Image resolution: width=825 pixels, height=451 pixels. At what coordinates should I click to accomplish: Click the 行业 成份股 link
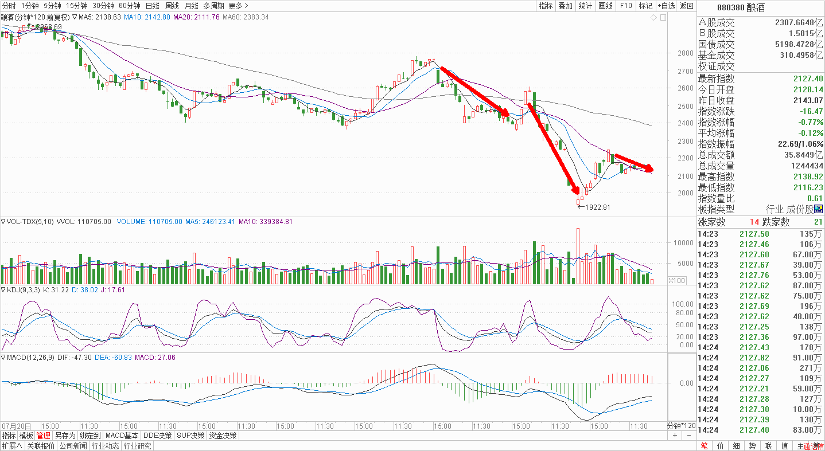coord(790,209)
